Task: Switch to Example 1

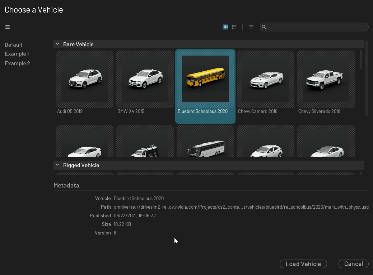Action: pos(17,53)
